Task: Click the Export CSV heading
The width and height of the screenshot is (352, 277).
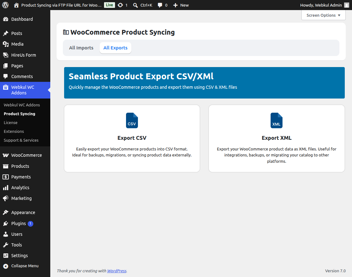Action: (132, 138)
